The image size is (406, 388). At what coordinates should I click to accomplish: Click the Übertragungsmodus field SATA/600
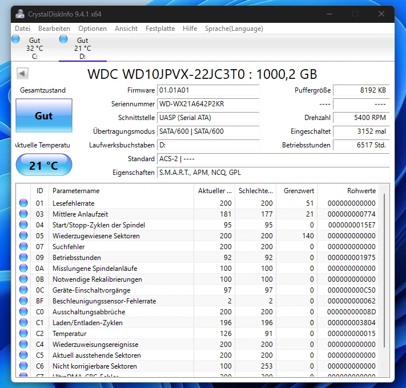208,131
